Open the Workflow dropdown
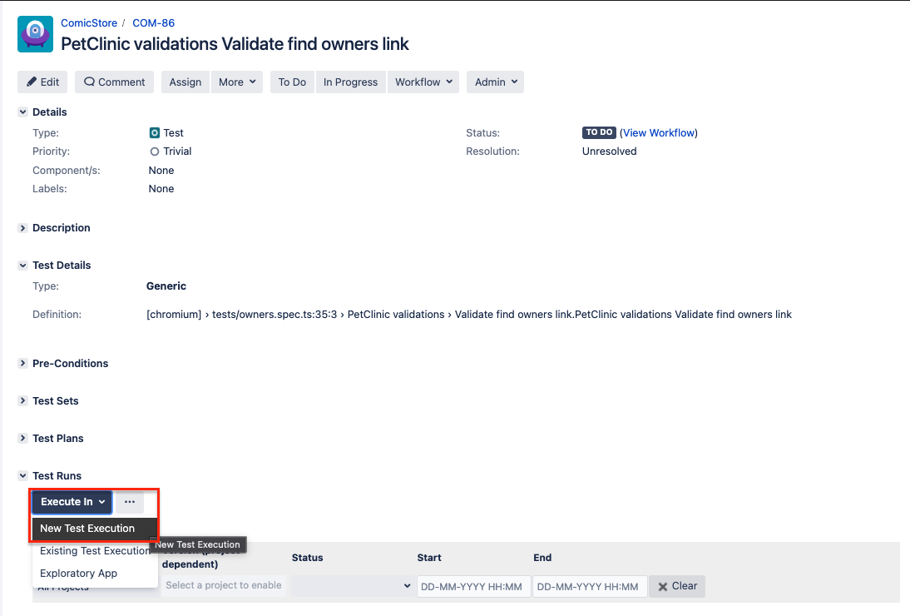This screenshot has width=910, height=616. point(423,82)
